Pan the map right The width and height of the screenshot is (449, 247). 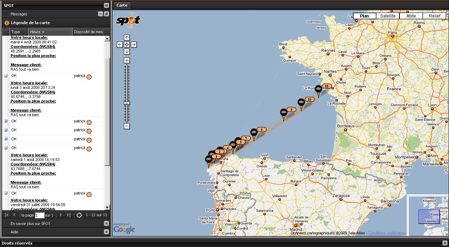[134, 44]
